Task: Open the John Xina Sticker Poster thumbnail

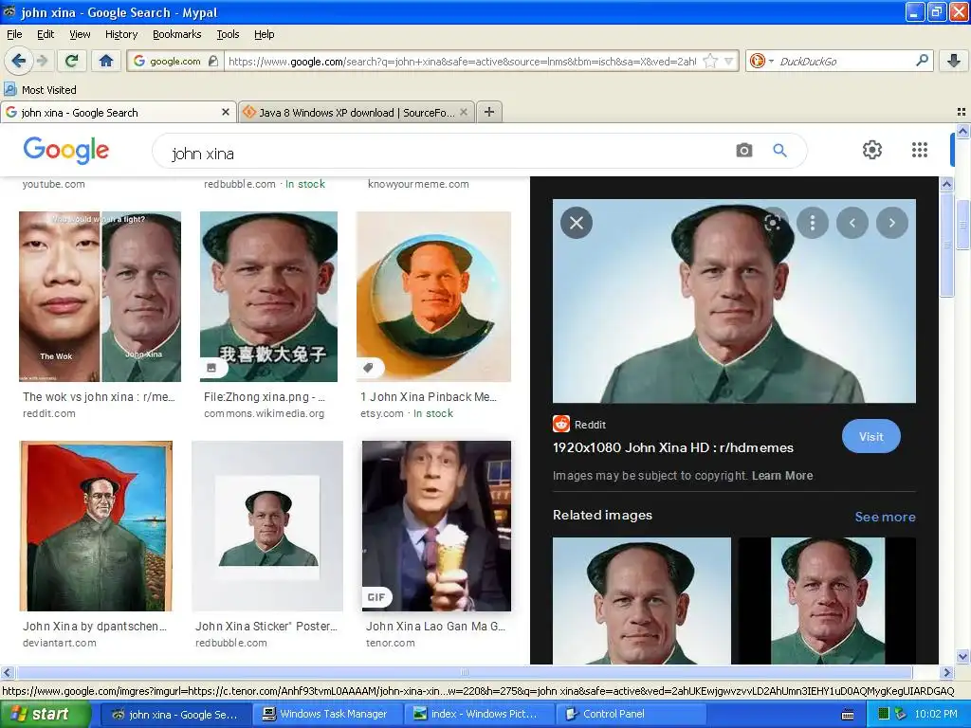Action: [x=267, y=525]
